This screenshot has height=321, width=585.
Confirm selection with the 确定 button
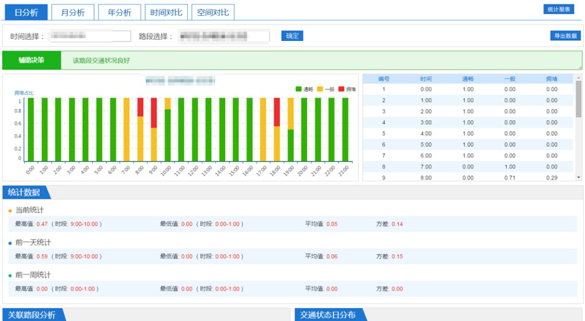coord(292,36)
